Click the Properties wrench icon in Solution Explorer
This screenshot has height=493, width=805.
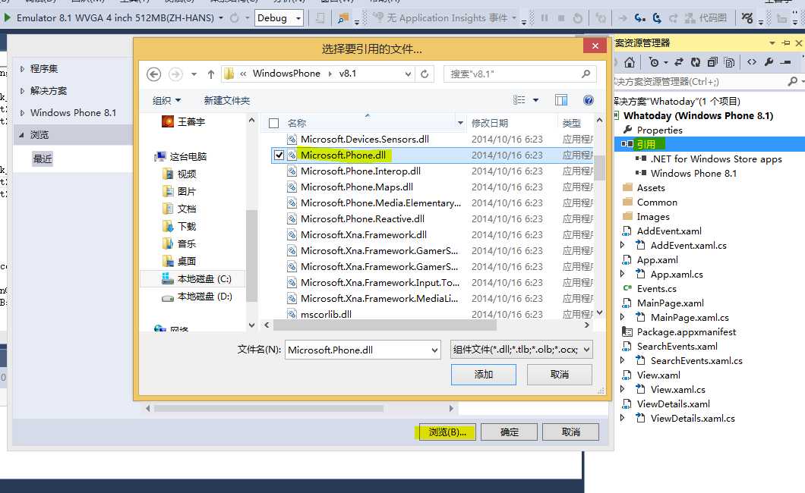pos(769,62)
